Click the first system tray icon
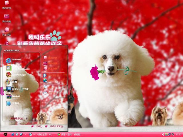The image size is (183, 137). point(166,134)
